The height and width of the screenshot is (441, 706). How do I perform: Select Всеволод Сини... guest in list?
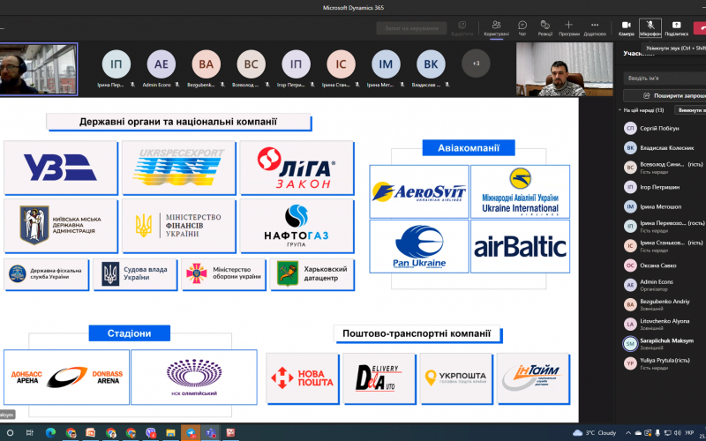pyautogui.click(x=664, y=168)
